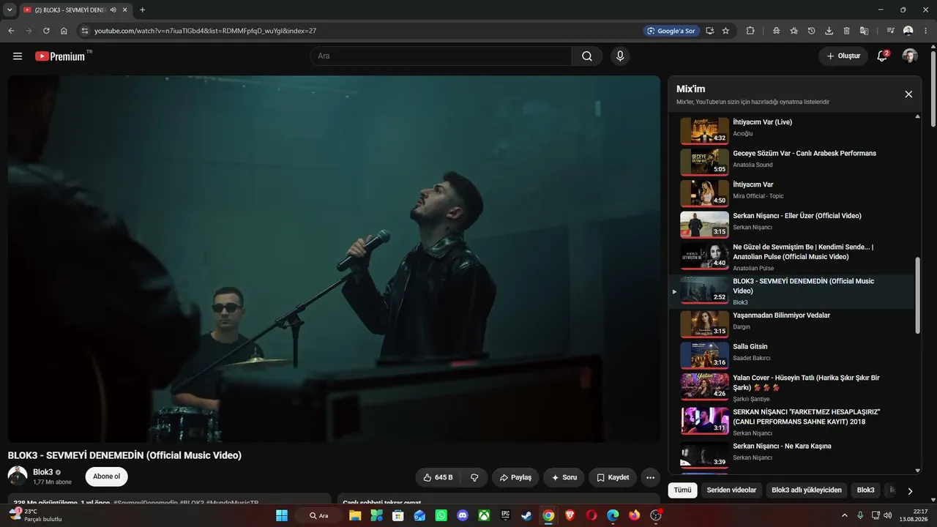
Task: Click the main video player
Action: click(x=334, y=259)
